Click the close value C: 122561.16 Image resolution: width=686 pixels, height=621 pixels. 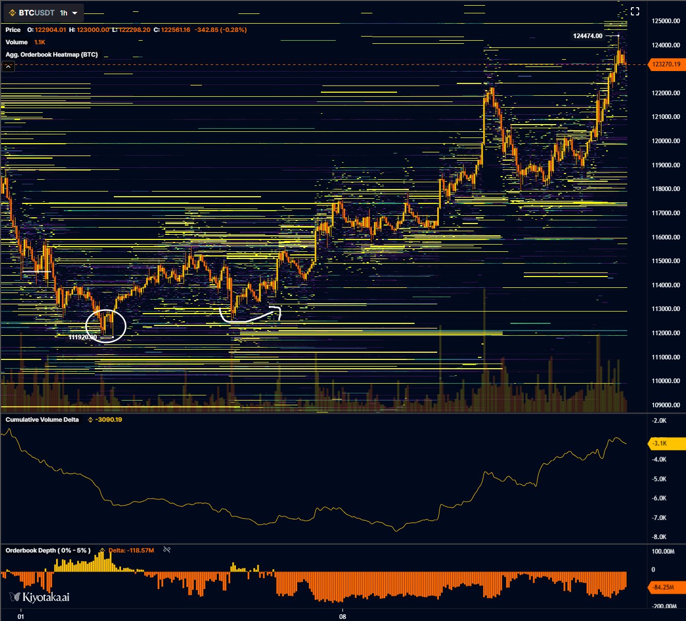tap(172, 30)
